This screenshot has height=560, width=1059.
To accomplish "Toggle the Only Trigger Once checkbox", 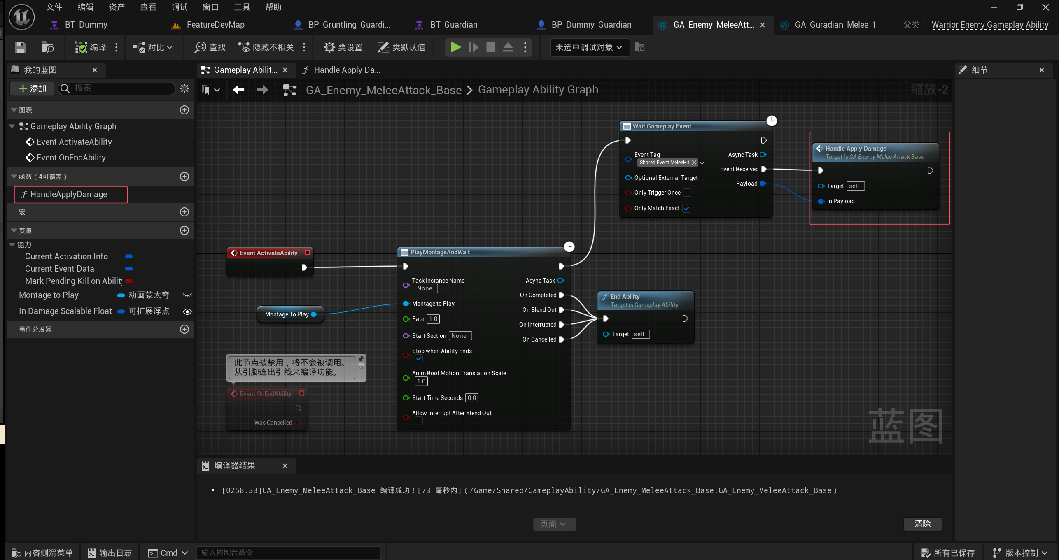I will (687, 193).
